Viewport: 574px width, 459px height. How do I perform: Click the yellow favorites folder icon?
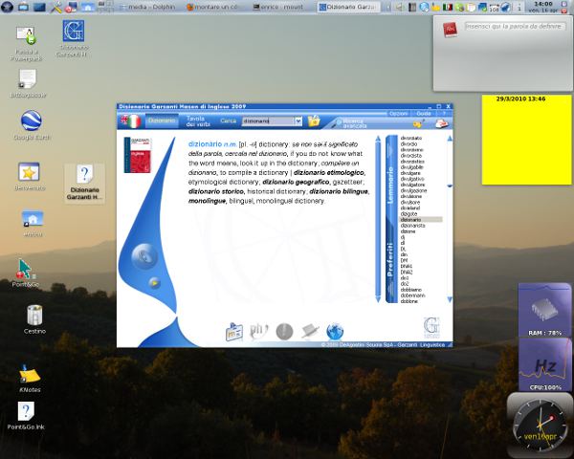point(314,120)
